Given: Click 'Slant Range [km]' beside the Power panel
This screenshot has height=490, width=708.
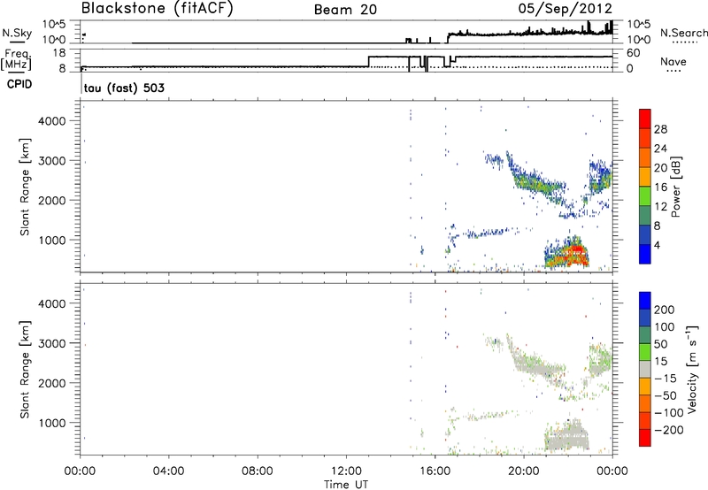Looking at the screenshot, I should tap(25, 187).
